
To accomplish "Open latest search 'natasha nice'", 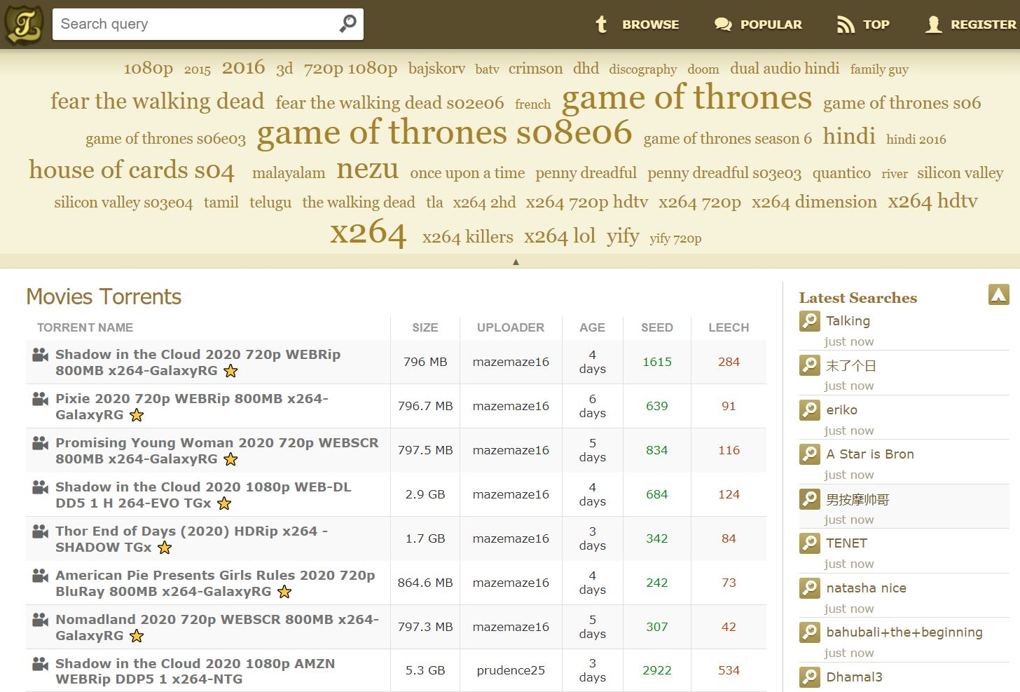I will click(x=866, y=588).
